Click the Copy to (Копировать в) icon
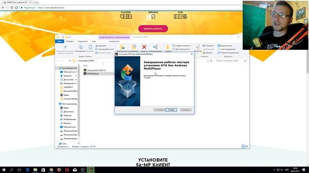This screenshot has height=173, width=309. pos(134,47)
